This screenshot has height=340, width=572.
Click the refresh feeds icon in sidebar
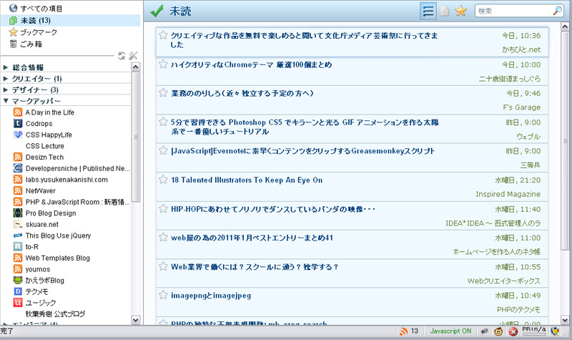pos(122,56)
